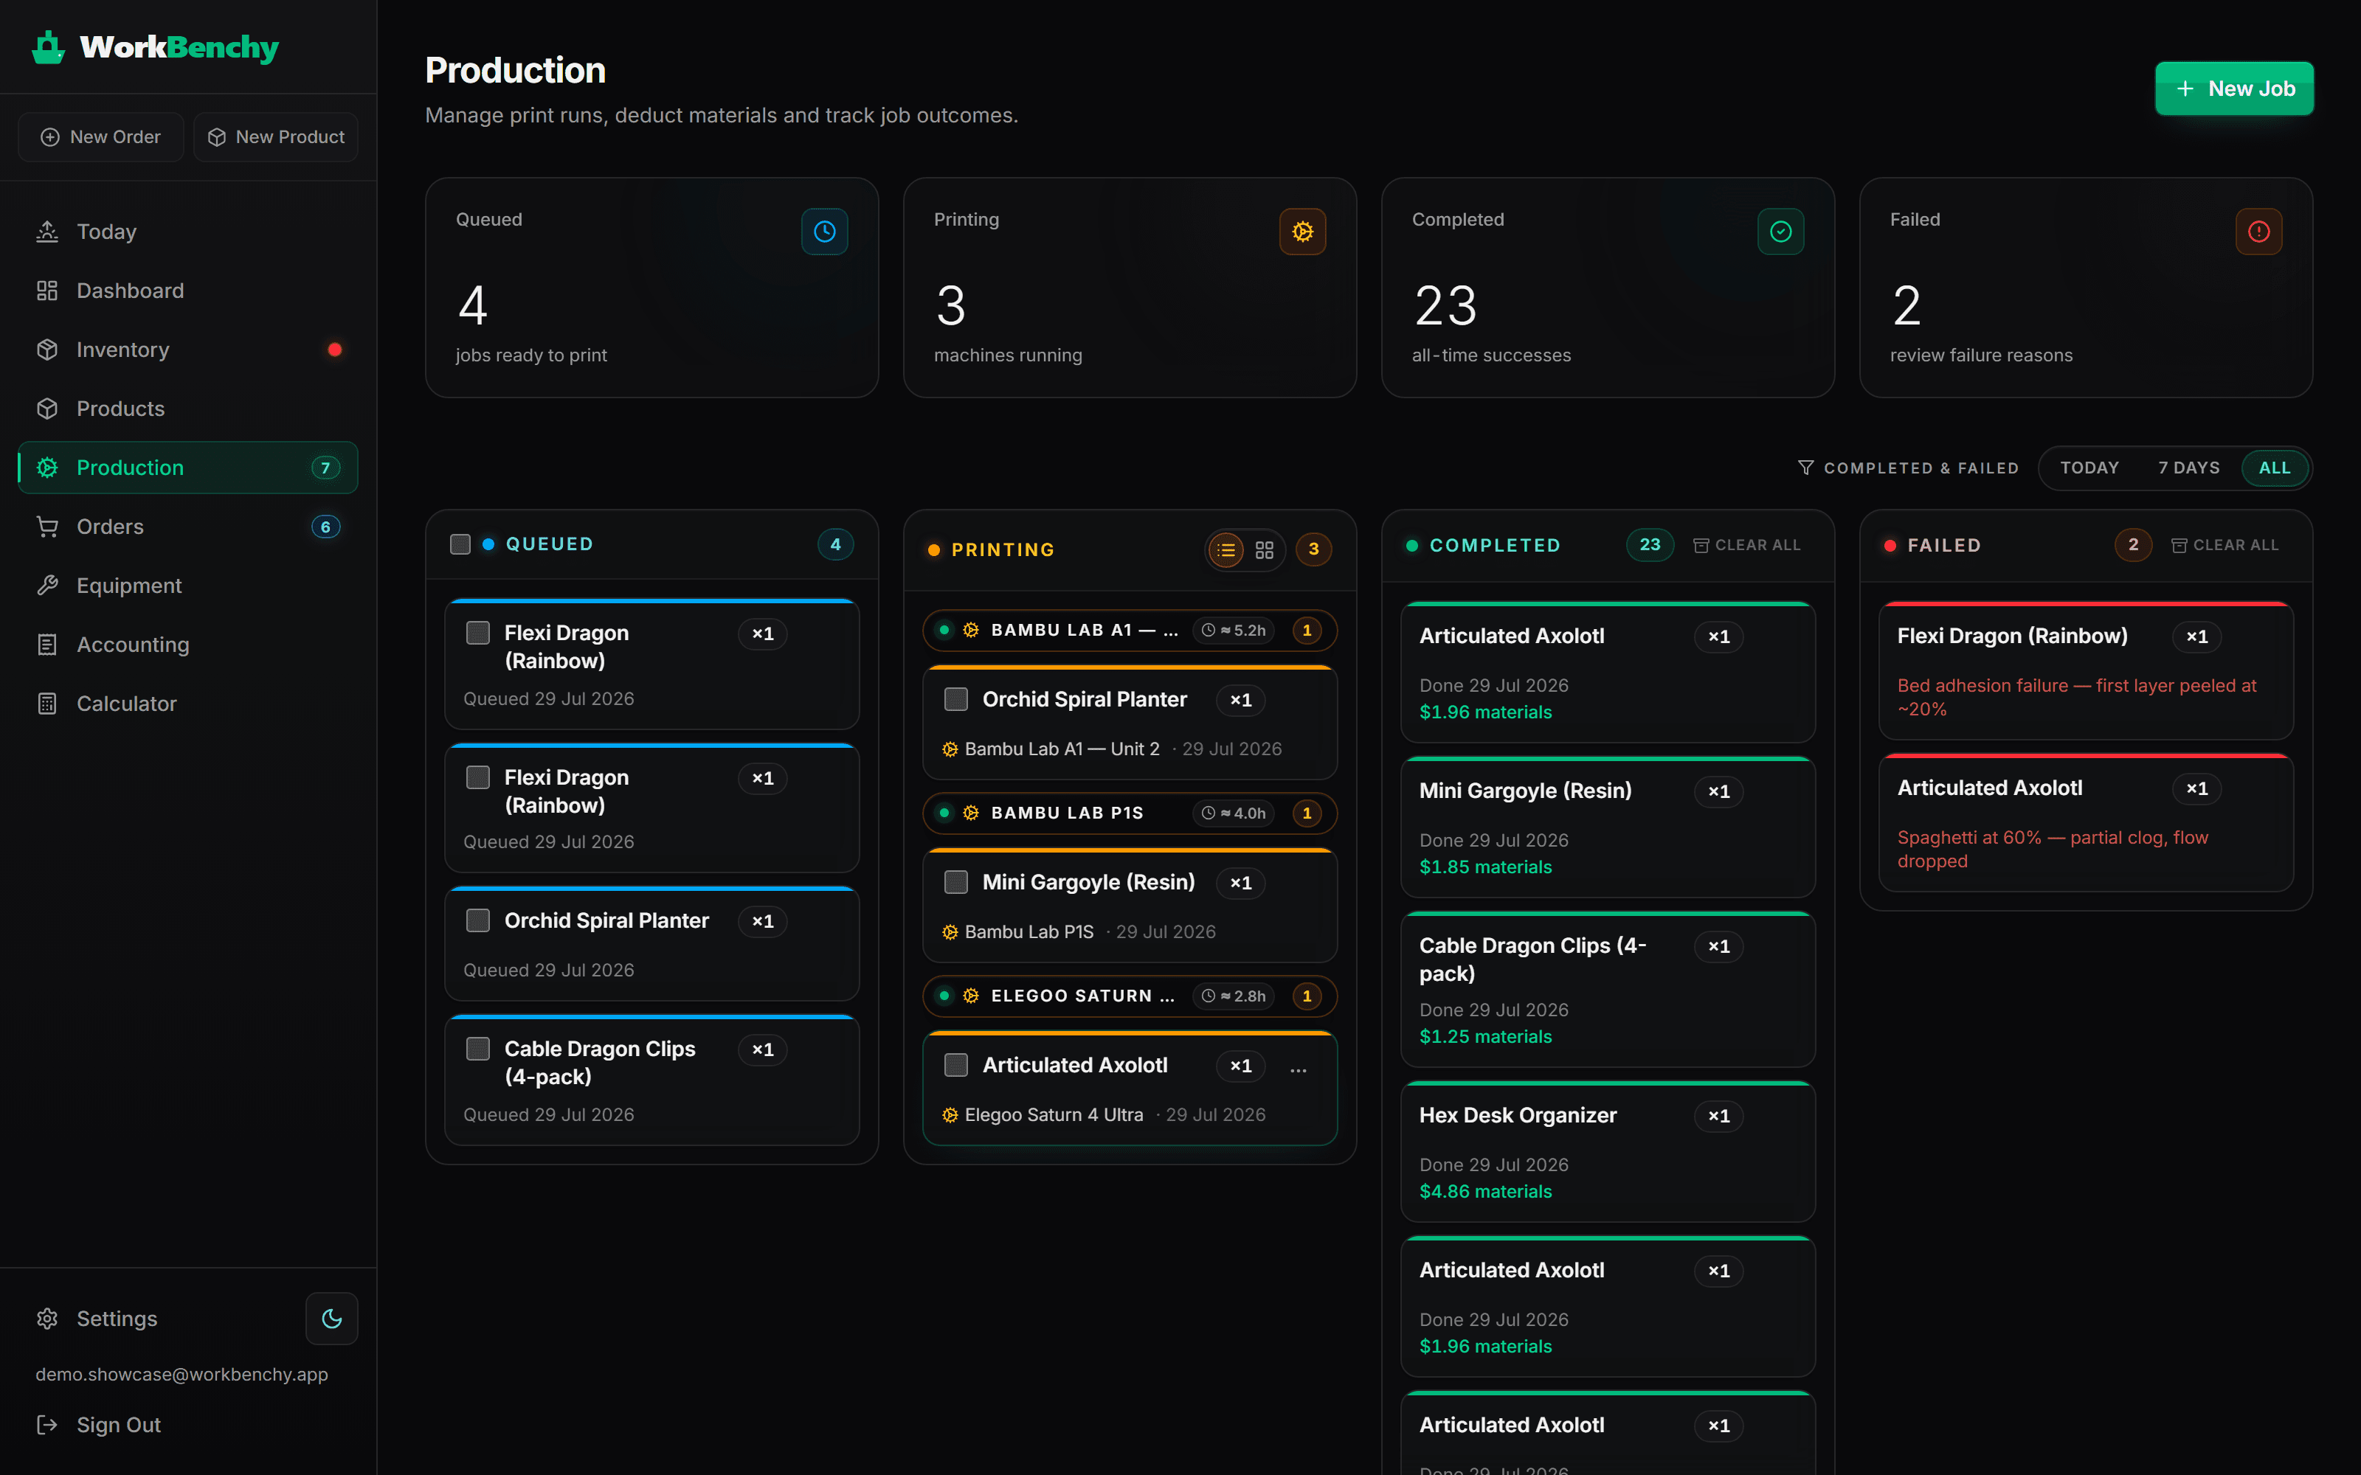Open the completed Hex Desk Organizer card

[x=1608, y=1152]
